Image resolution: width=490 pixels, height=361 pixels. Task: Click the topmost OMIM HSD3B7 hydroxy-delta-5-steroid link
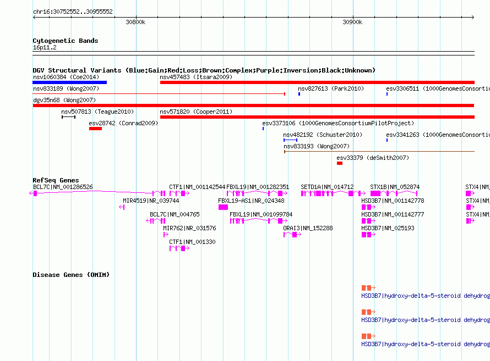coord(426,296)
